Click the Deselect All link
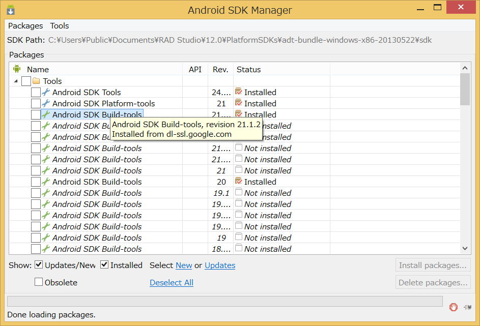The image size is (480, 326). [x=172, y=283]
